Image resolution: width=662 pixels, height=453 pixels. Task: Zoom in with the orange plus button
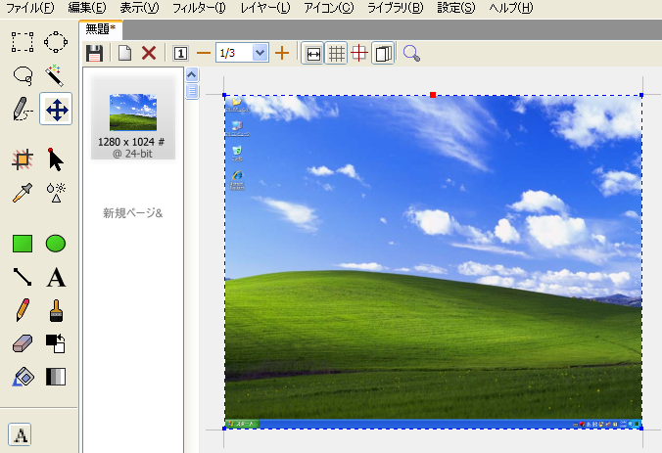pyautogui.click(x=282, y=53)
